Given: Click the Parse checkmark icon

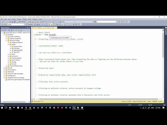Looking at the screenshot, I should (x=44, y=24).
